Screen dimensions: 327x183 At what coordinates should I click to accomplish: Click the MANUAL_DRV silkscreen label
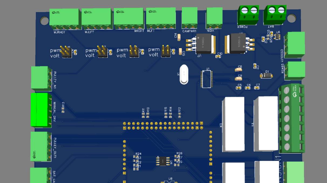(54, 112)
